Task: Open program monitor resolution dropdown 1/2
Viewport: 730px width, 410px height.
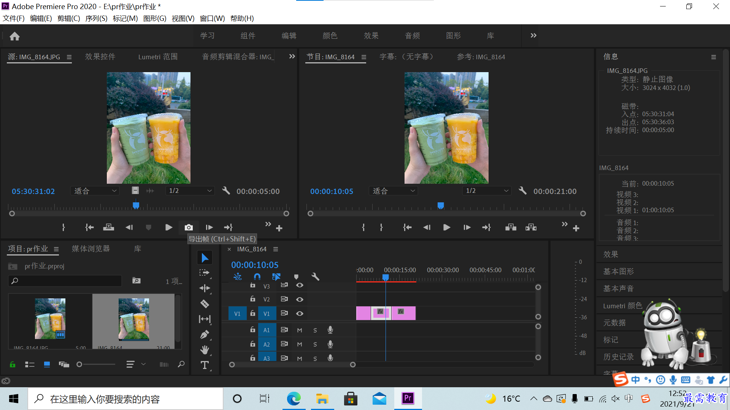Action: [x=487, y=191]
